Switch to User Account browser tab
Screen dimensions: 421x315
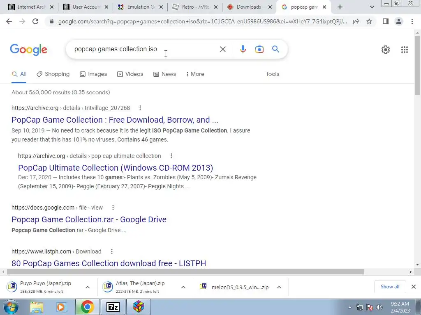click(x=86, y=7)
